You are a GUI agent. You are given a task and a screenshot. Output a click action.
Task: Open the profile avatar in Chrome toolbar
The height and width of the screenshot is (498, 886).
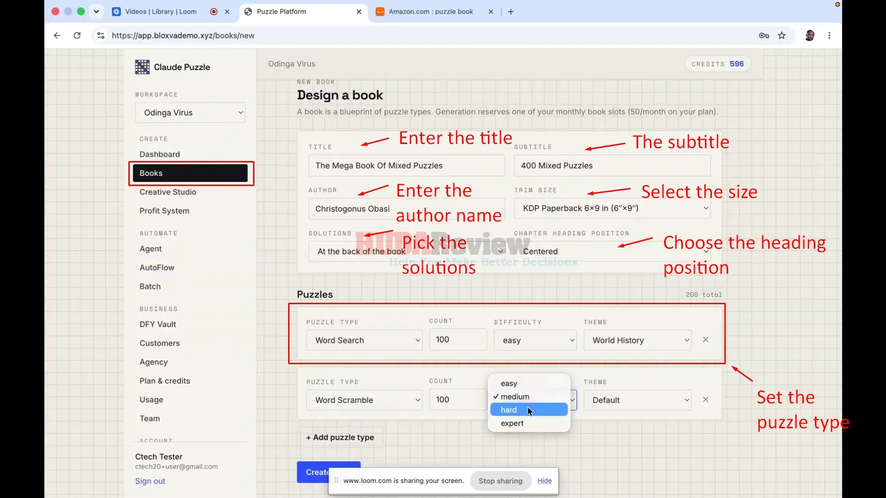[809, 36]
